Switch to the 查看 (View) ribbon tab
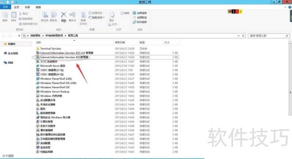The height and width of the screenshot is (159, 292). coord(38,7)
